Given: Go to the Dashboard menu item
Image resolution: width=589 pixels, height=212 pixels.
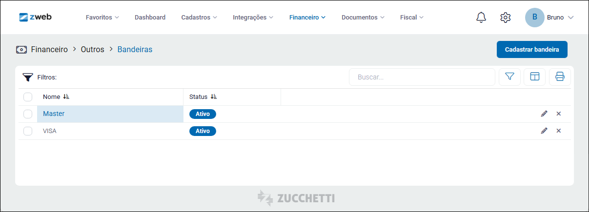Looking at the screenshot, I should (150, 18).
